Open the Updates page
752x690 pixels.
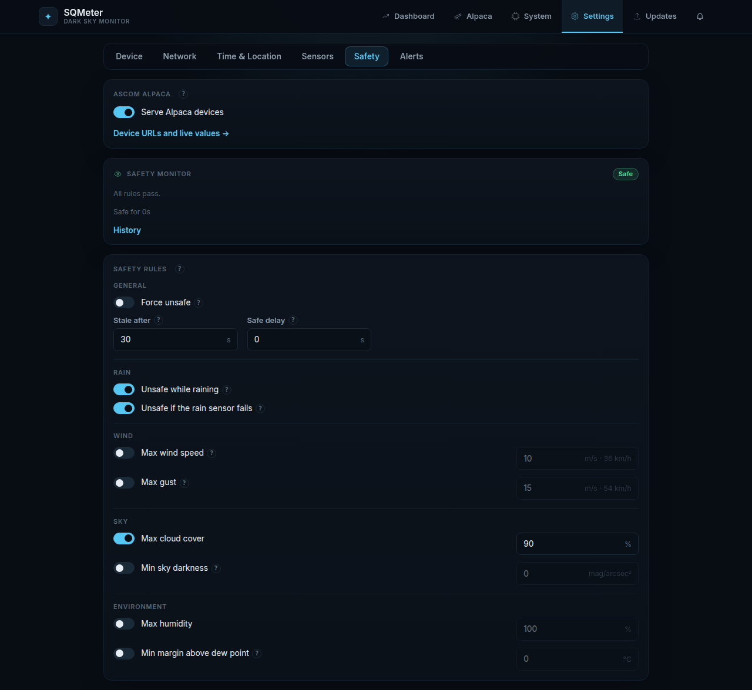[655, 16]
